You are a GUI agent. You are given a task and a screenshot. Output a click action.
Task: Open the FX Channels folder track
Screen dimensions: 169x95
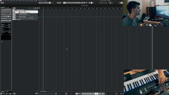(18, 19)
